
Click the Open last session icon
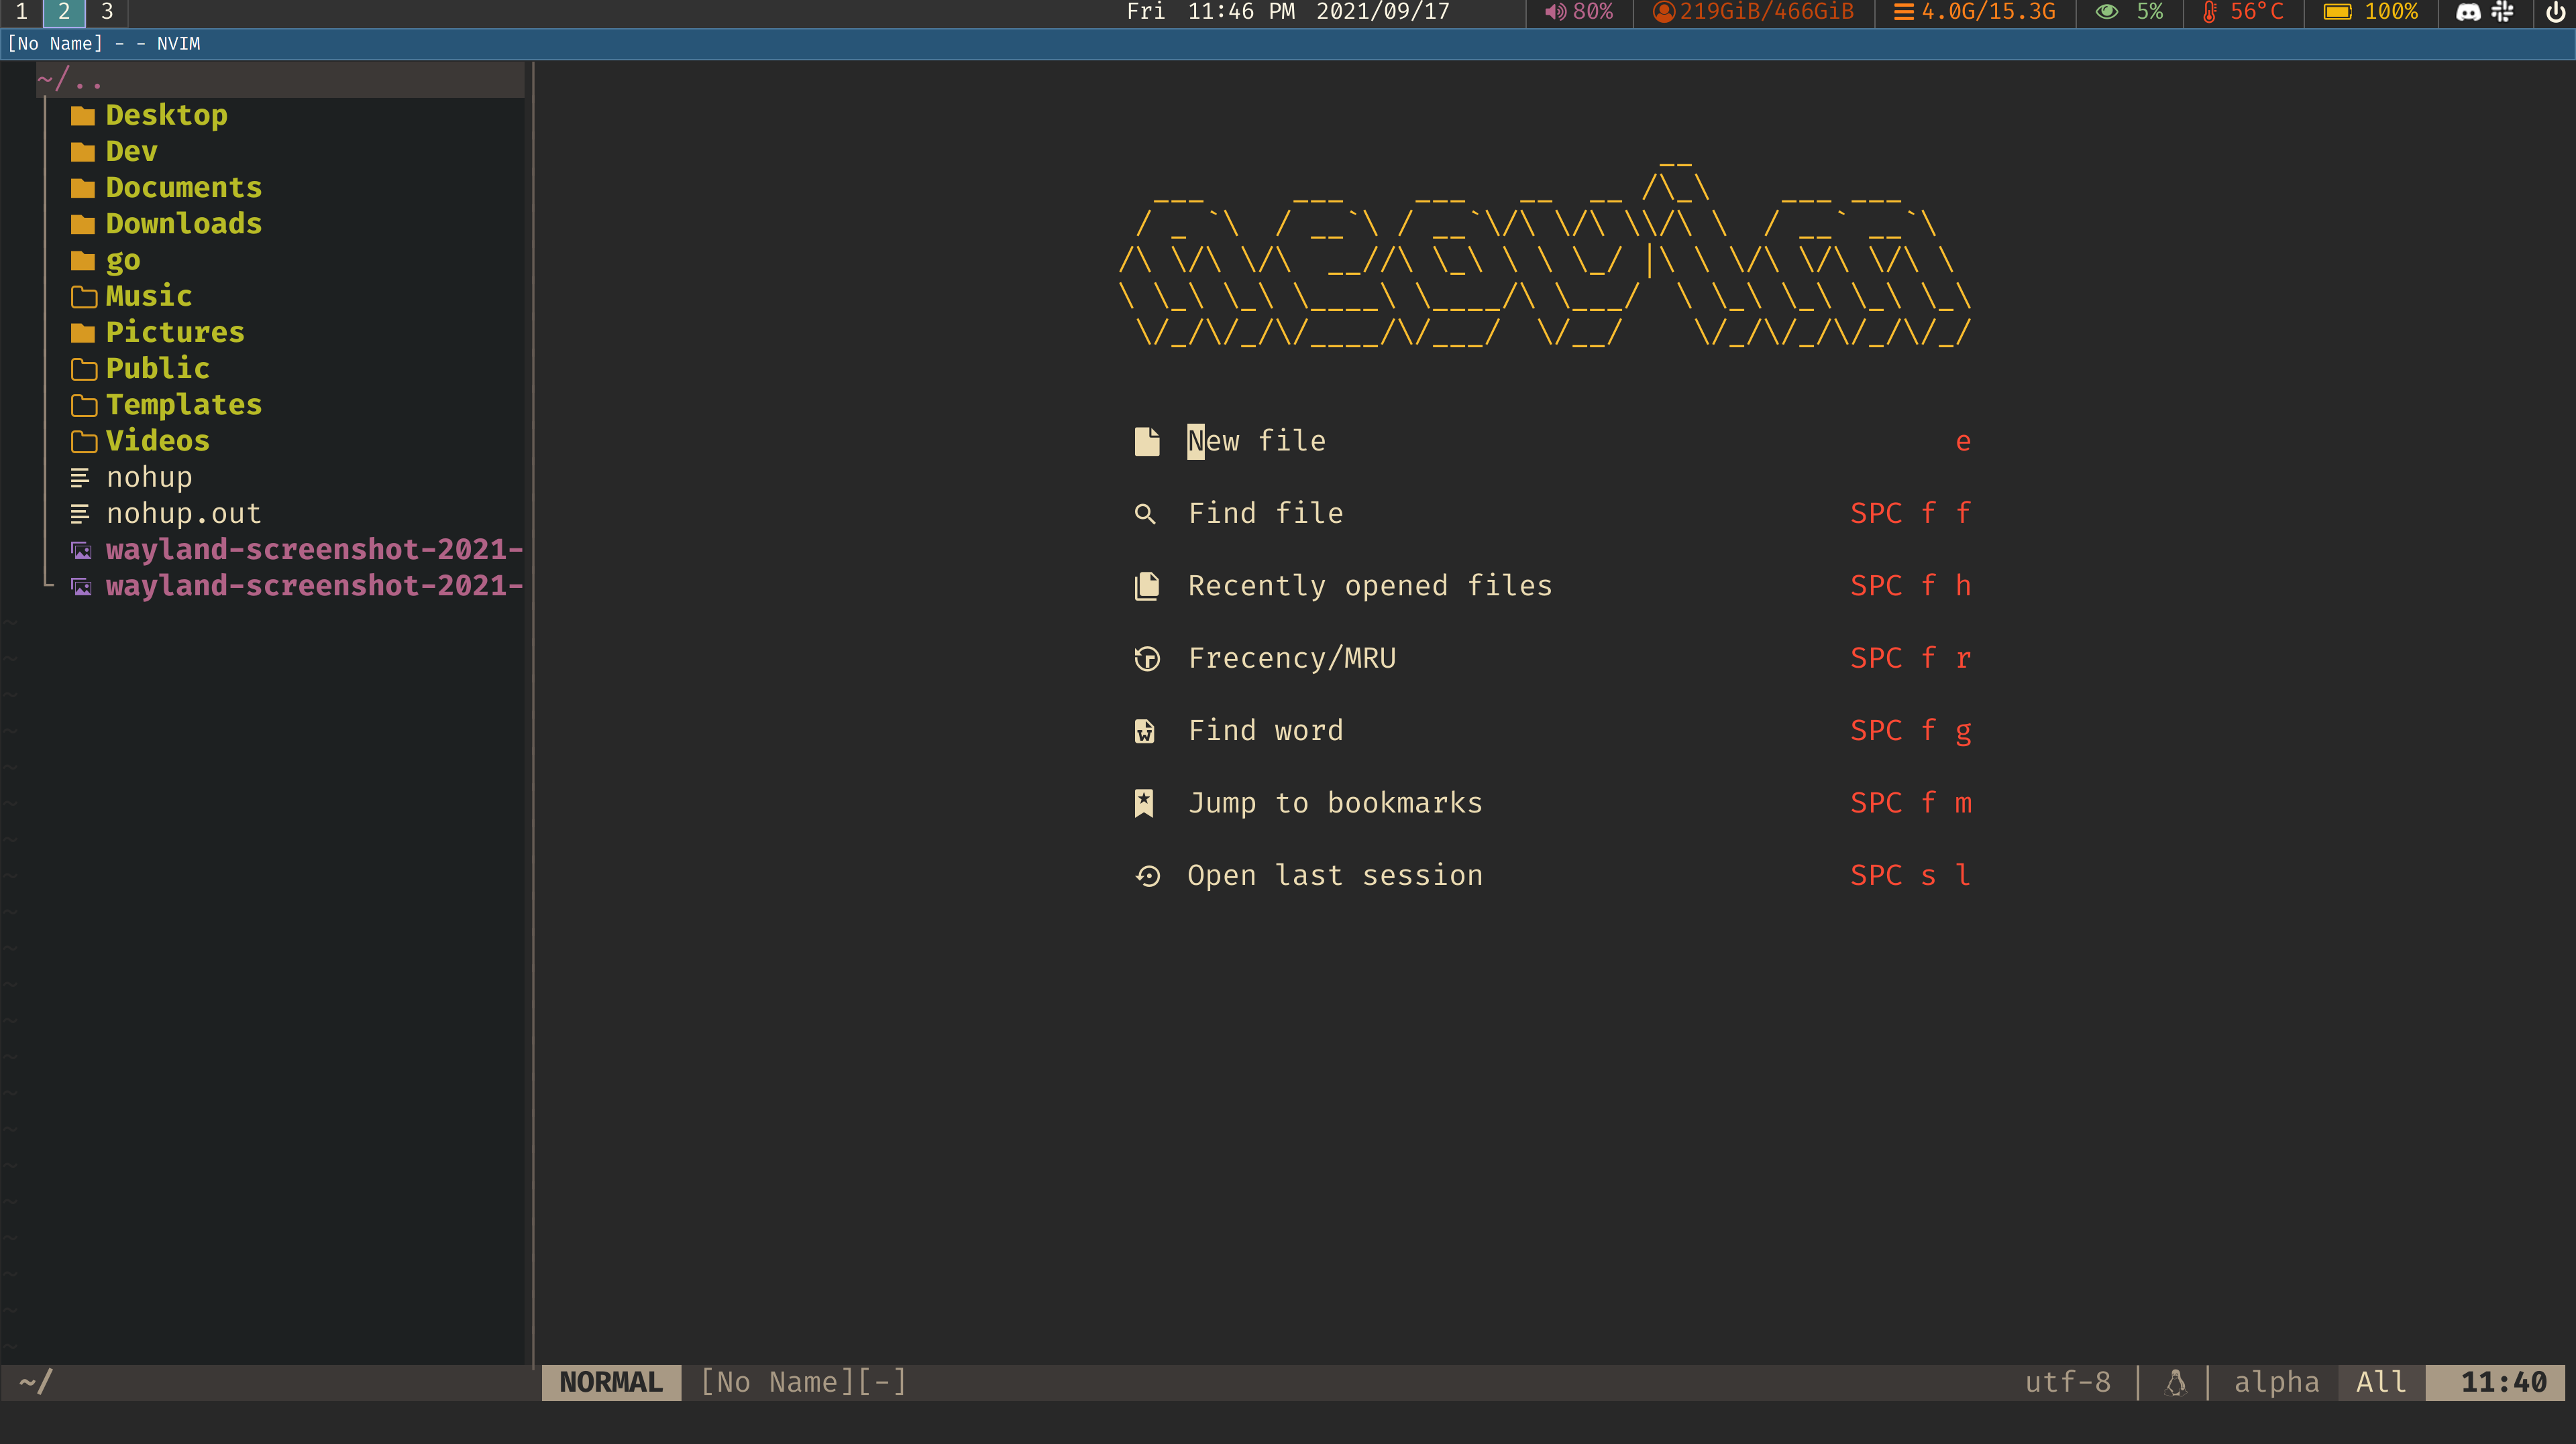[x=1148, y=876]
